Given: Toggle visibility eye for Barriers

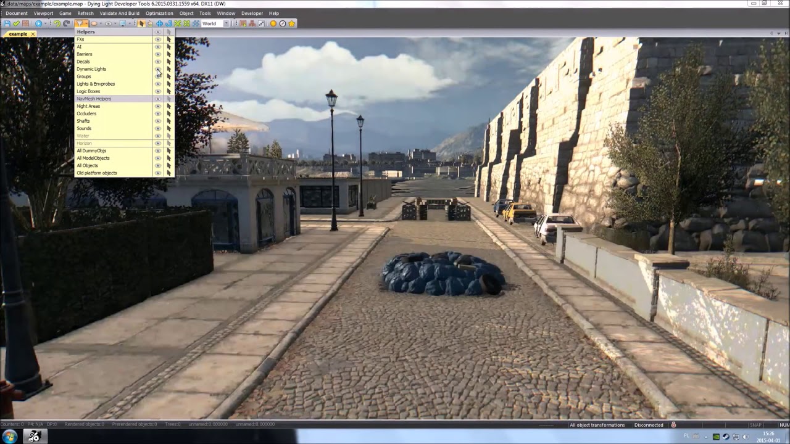Looking at the screenshot, I should pos(158,54).
